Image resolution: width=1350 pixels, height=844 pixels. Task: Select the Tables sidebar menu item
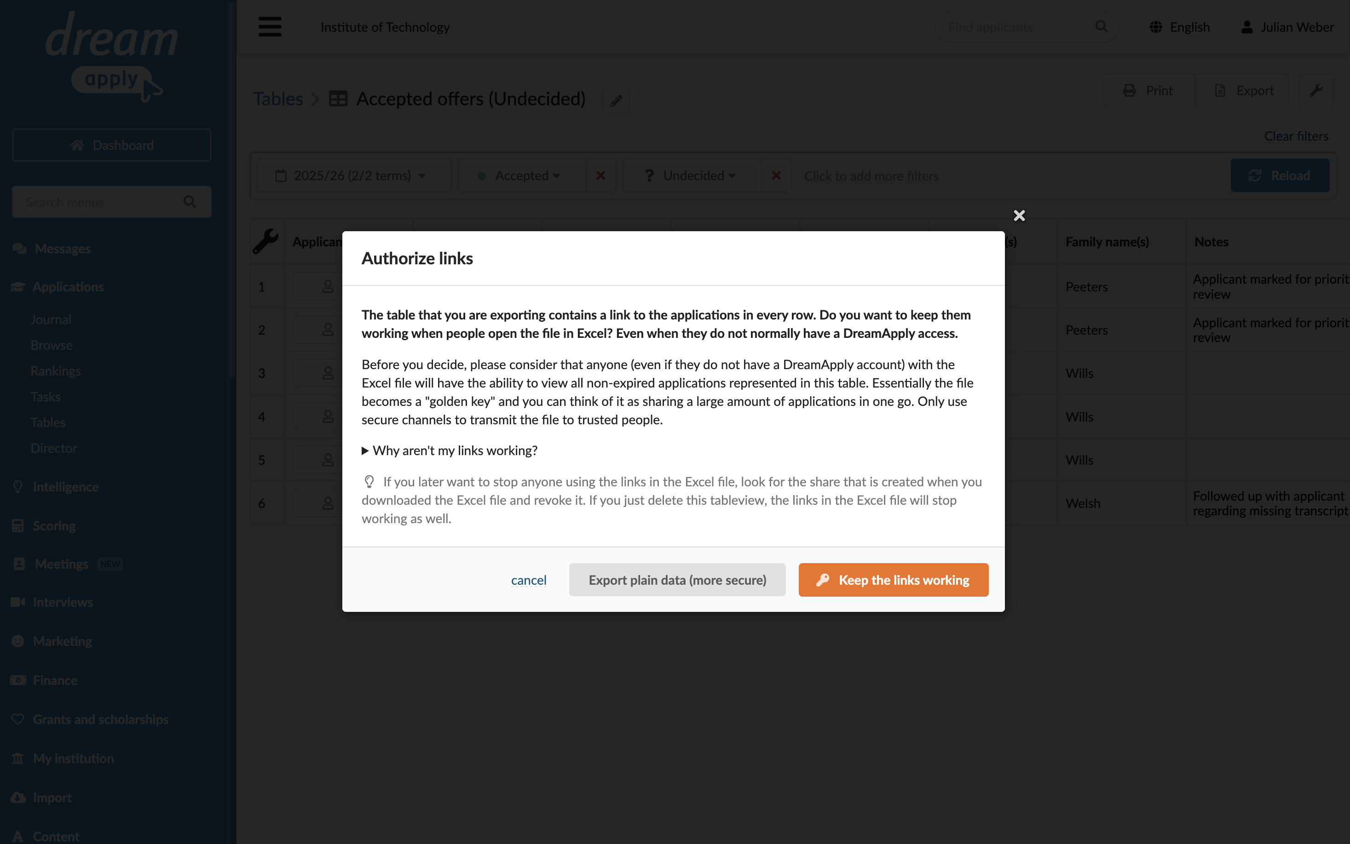tap(48, 422)
